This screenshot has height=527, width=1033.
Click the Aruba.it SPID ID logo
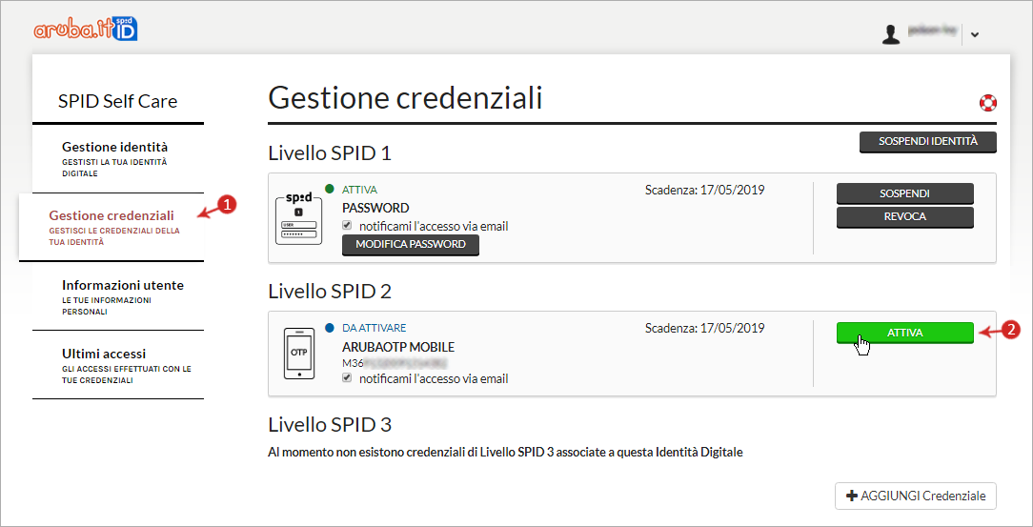pos(86,29)
